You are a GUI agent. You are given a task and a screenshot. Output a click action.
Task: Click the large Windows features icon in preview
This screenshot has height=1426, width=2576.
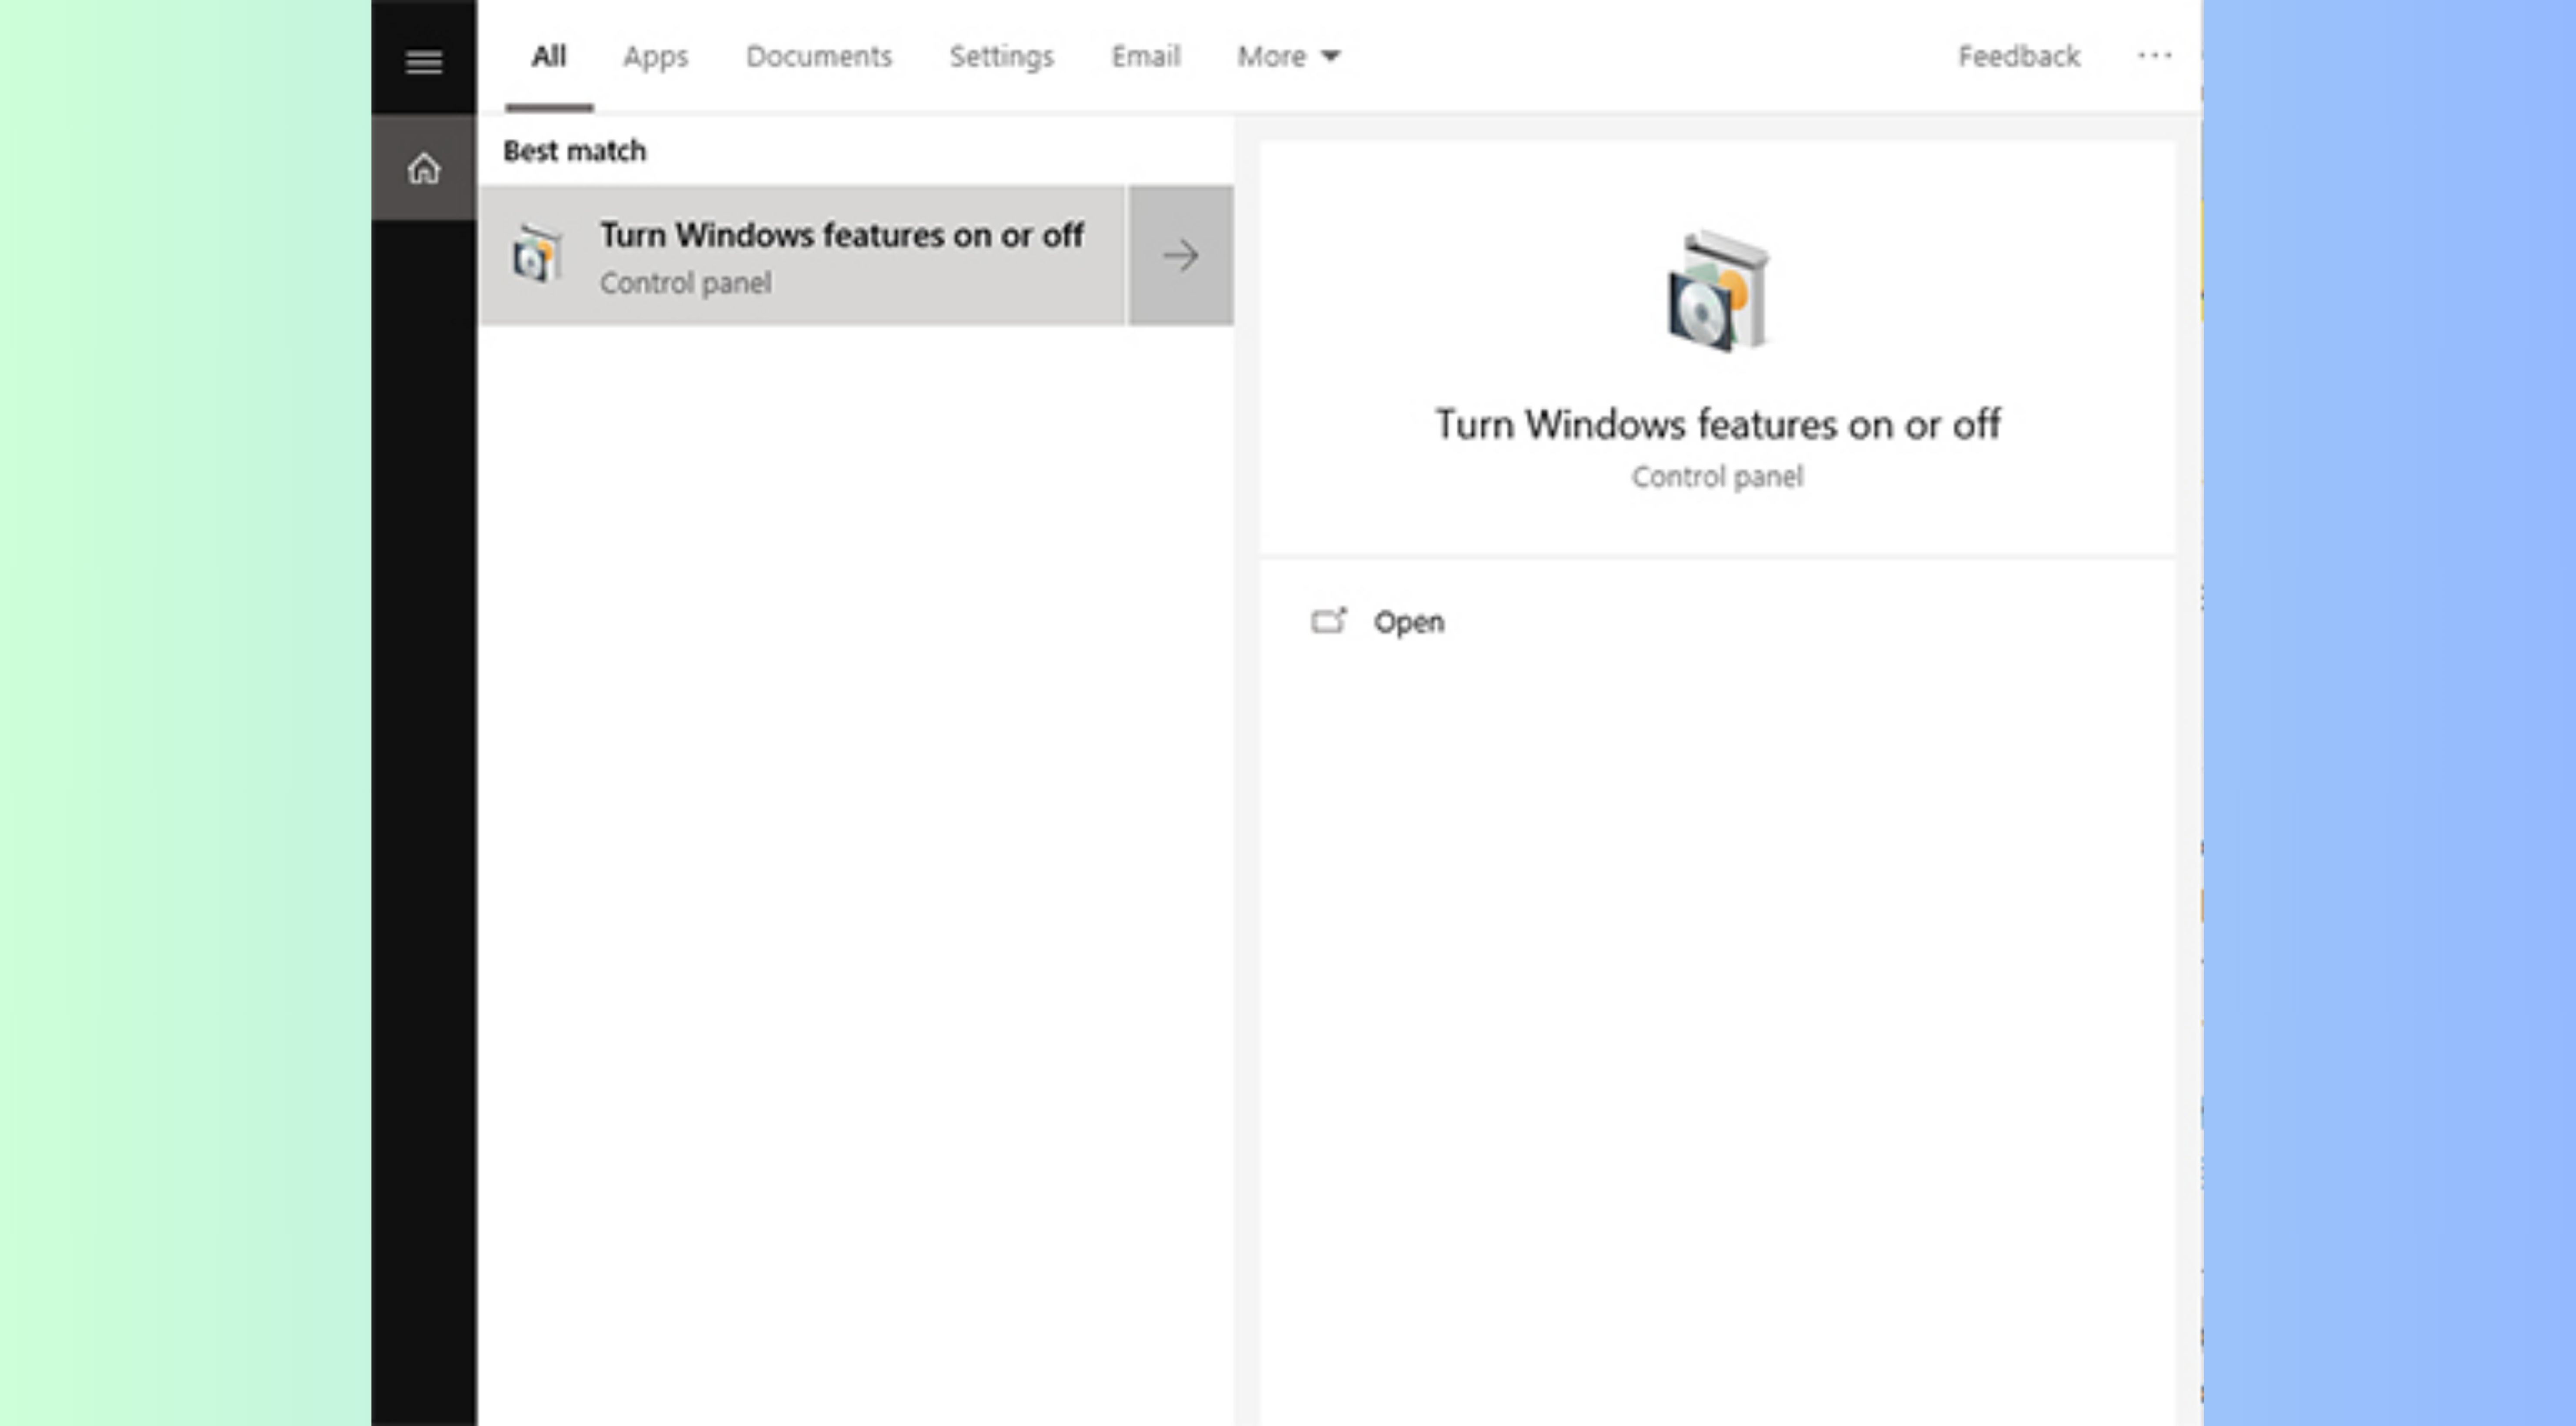1718,291
